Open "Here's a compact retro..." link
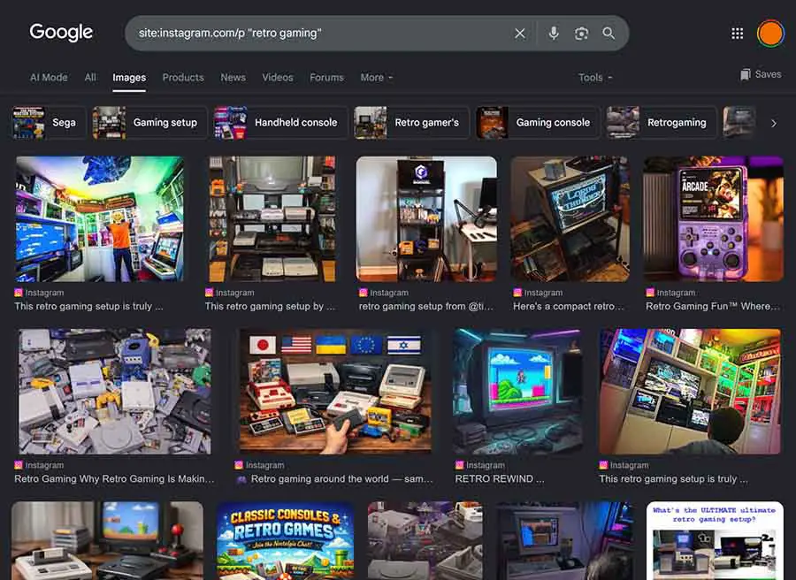This screenshot has width=796, height=580. 568,307
